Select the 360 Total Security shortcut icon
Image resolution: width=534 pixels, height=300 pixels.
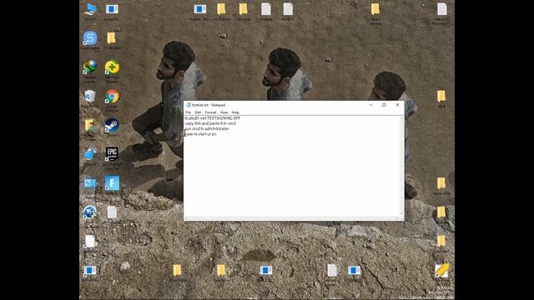click(112, 67)
